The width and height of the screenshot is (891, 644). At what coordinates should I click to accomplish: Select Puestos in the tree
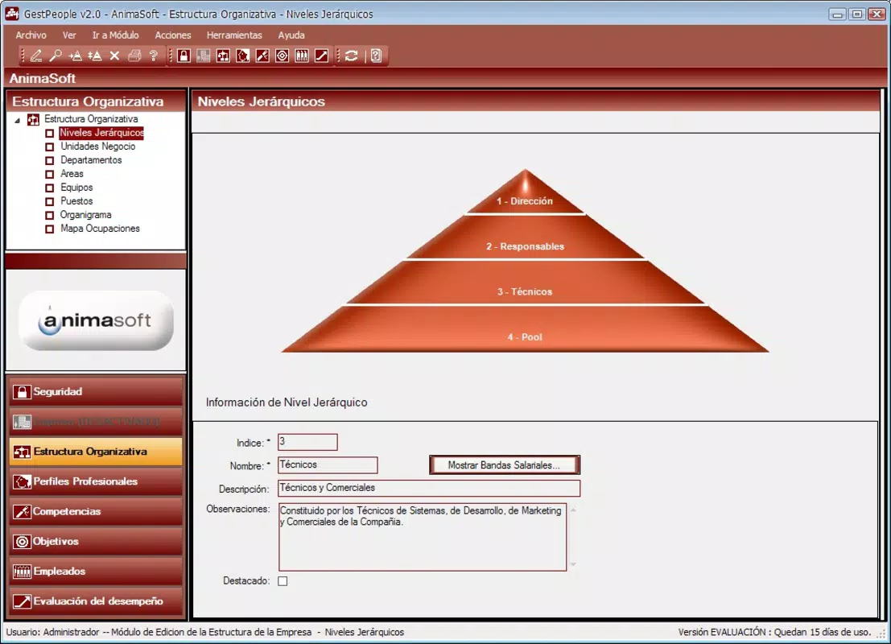pyautogui.click(x=76, y=201)
